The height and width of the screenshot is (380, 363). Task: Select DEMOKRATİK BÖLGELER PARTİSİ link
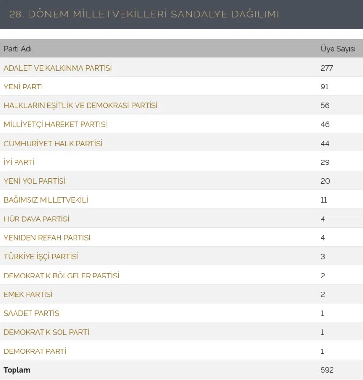(61, 276)
